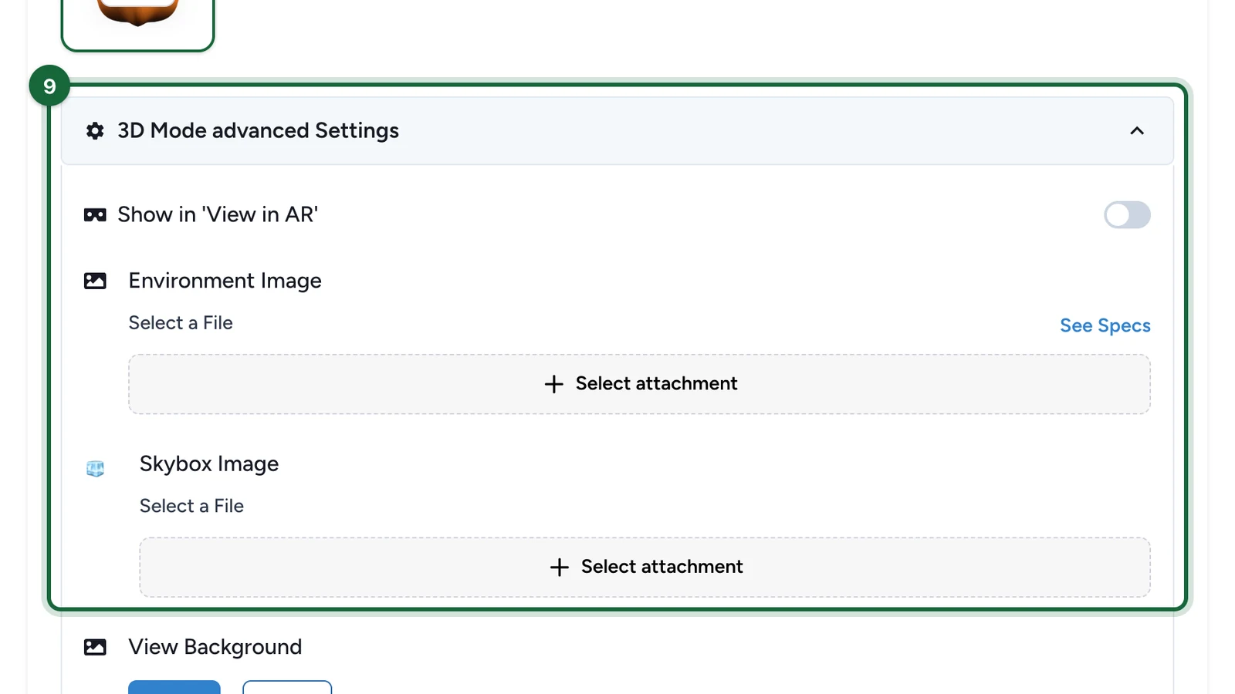Collapse the 3D Mode advanced Settings section
The image size is (1235, 694).
tap(1137, 131)
